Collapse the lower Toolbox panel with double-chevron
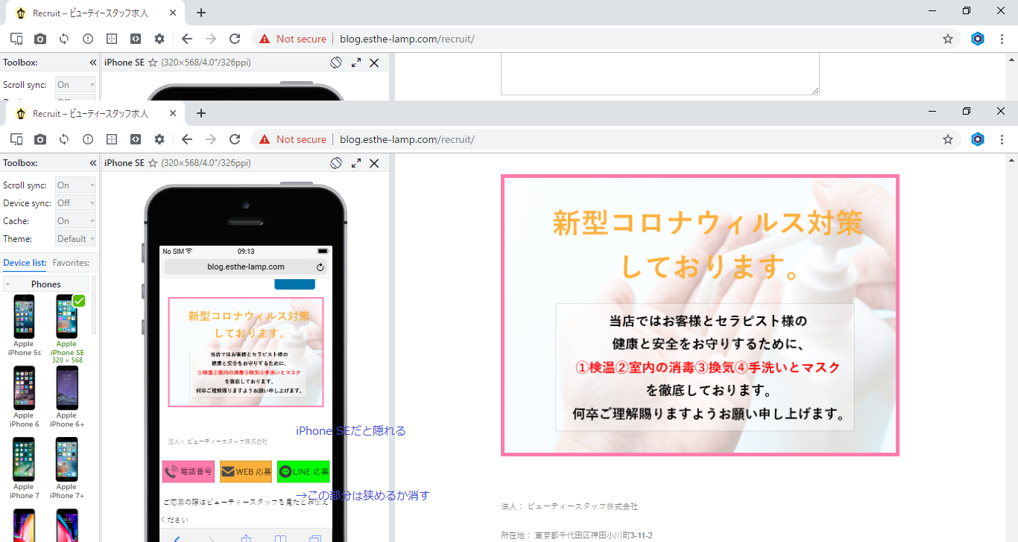 pyautogui.click(x=93, y=163)
